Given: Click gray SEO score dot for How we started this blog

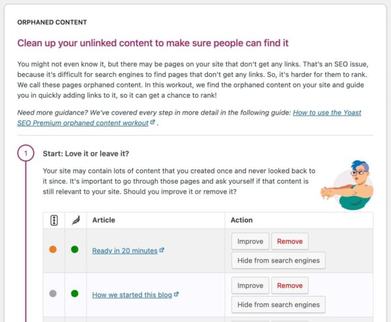Looking at the screenshot, I should (x=53, y=294).
